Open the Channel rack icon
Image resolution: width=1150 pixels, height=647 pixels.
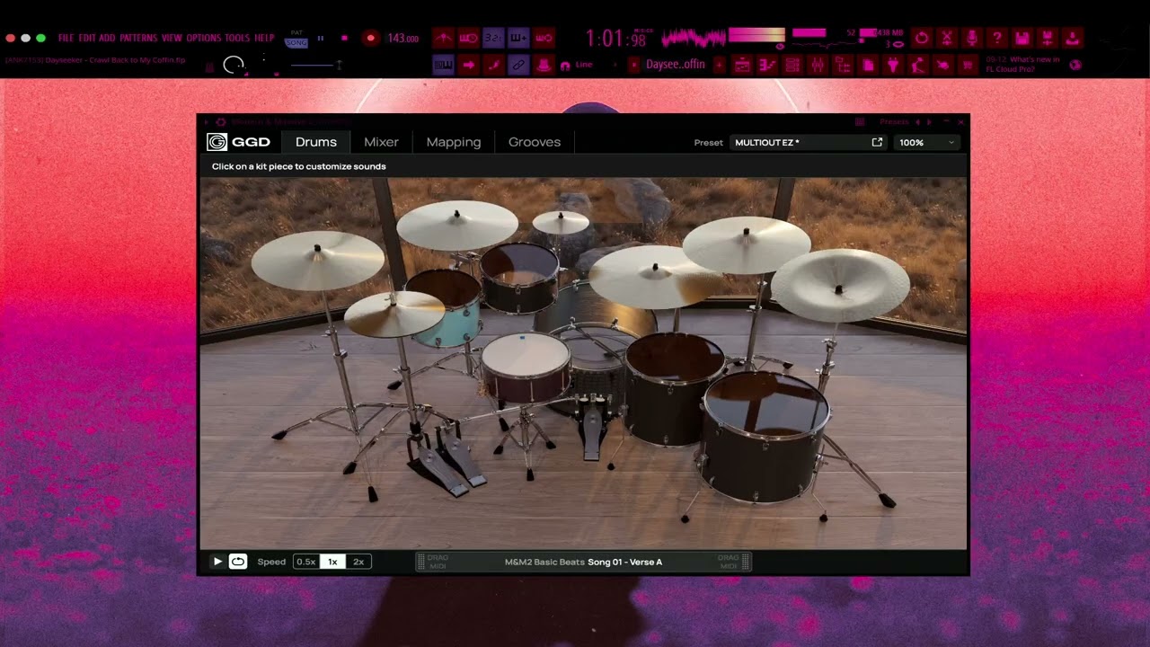pyautogui.click(x=792, y=65)
